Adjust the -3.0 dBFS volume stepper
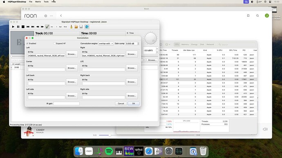The height and width of the screenshot is (158, 282). [x=157, y=50]
